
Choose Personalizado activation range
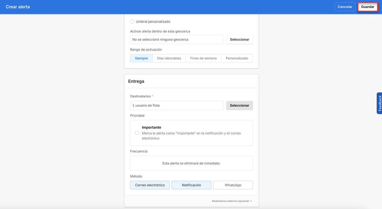click(237, 58)
